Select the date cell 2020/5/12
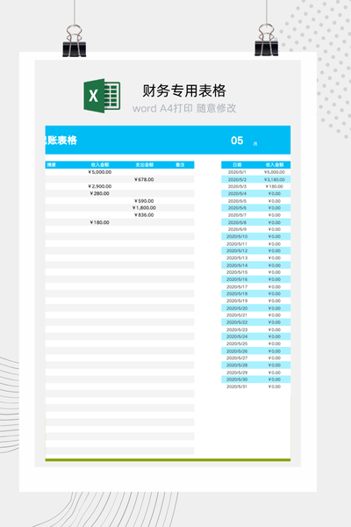Viewport: 351px width, 527px height. coord(237,250)
